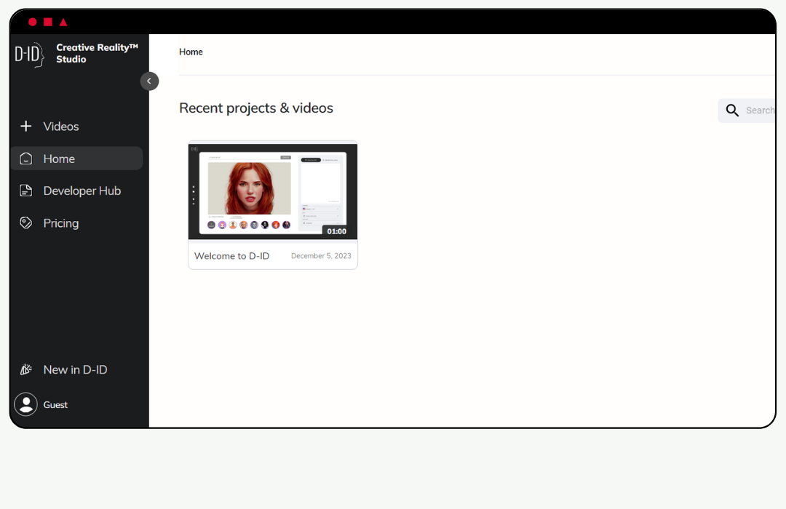This screenshot has height=509, width=786.
Task: Click the New in D-ID party icon
Action: click(x=26, y=369)
